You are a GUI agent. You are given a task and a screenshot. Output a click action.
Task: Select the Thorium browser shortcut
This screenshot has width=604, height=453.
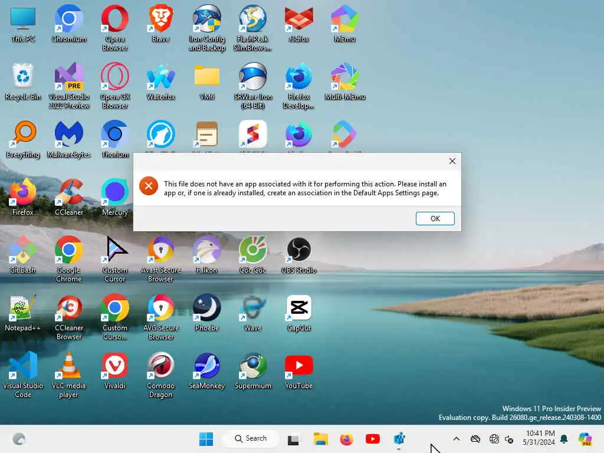[x=115, y=139]
